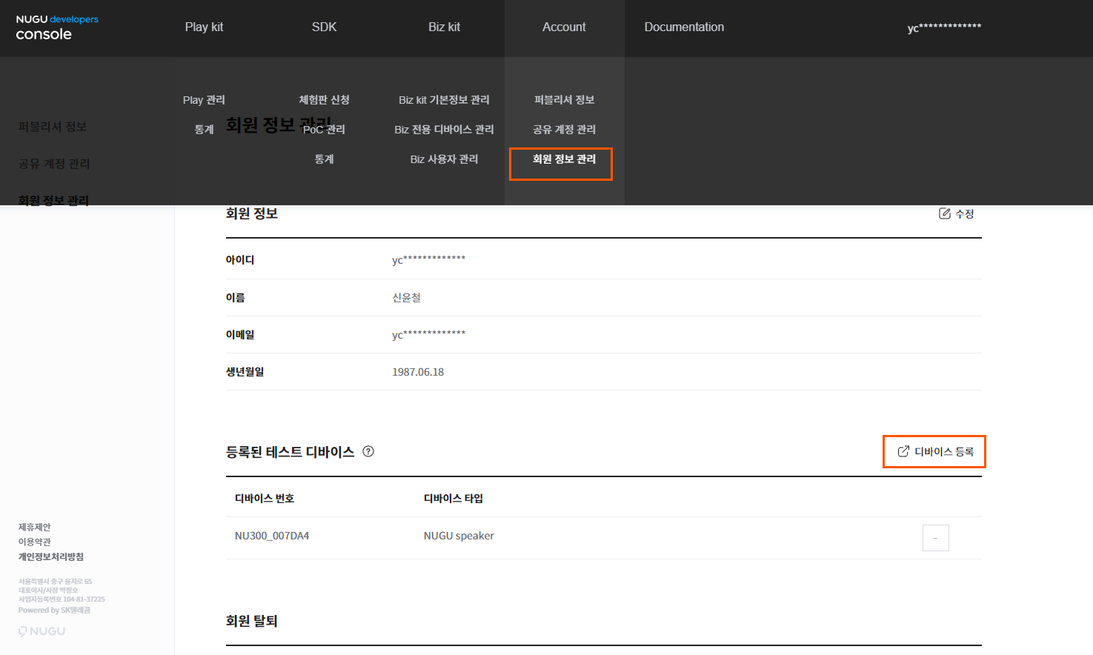
Task: Select 퍼블리셔 정보 under Account
Action: (x=564, y=100)
